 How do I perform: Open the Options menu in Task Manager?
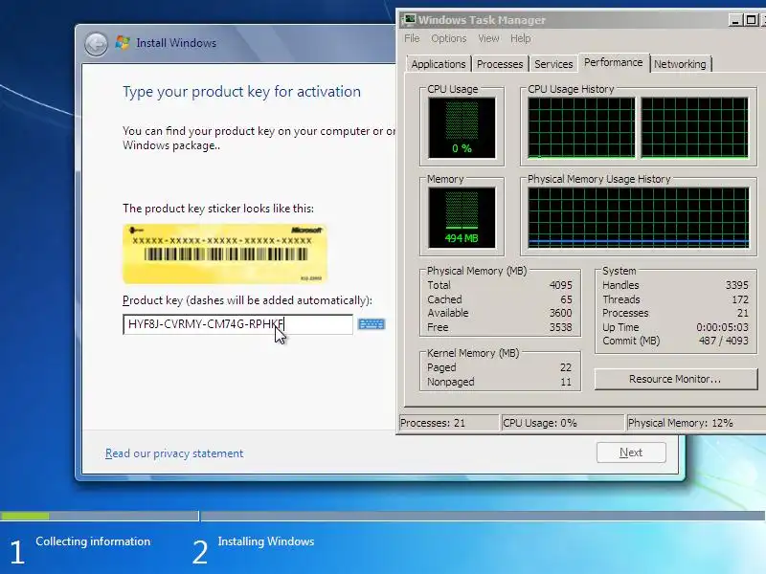(448, 38)
